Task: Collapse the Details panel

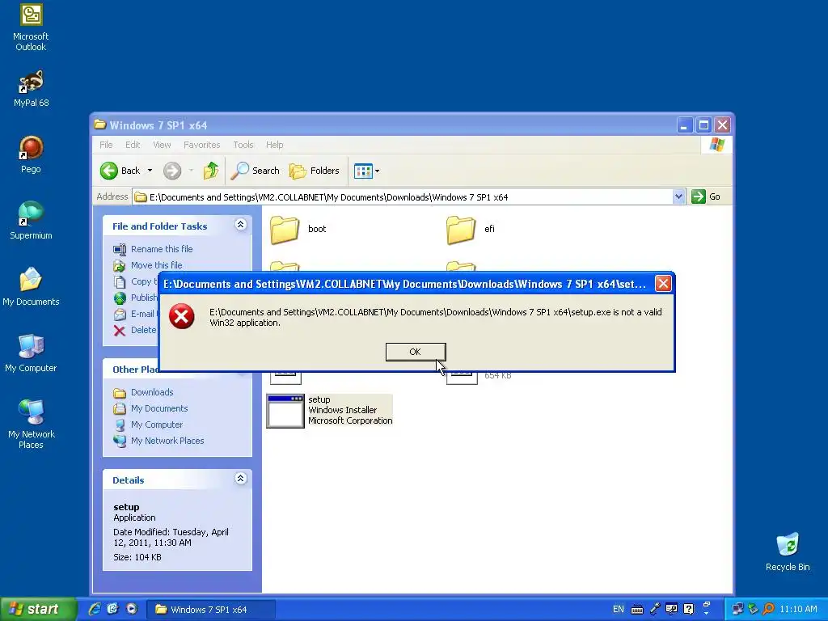Action: pos(240,479)
